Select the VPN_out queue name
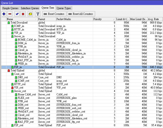The height and width of the screenshot is (128, 163). coord(23,101)
